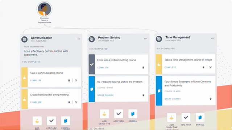Add task in Problem Solving card
Screen dimensions: 232x130
pos(119,114)
